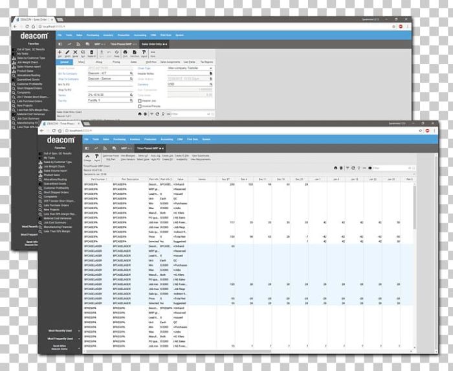Click the trash can icon in Sales Order toolbar
453x371 pixels.
(92, 52)
